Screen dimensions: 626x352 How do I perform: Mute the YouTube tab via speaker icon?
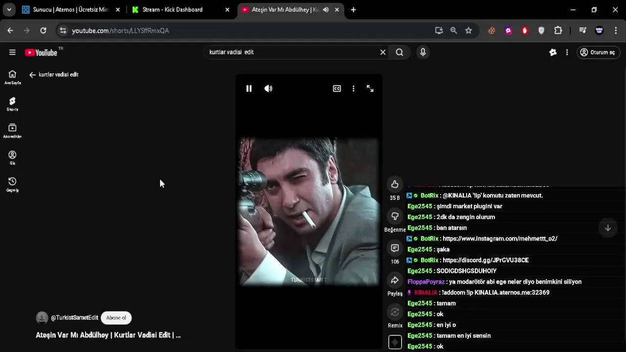tap(326, 10)
